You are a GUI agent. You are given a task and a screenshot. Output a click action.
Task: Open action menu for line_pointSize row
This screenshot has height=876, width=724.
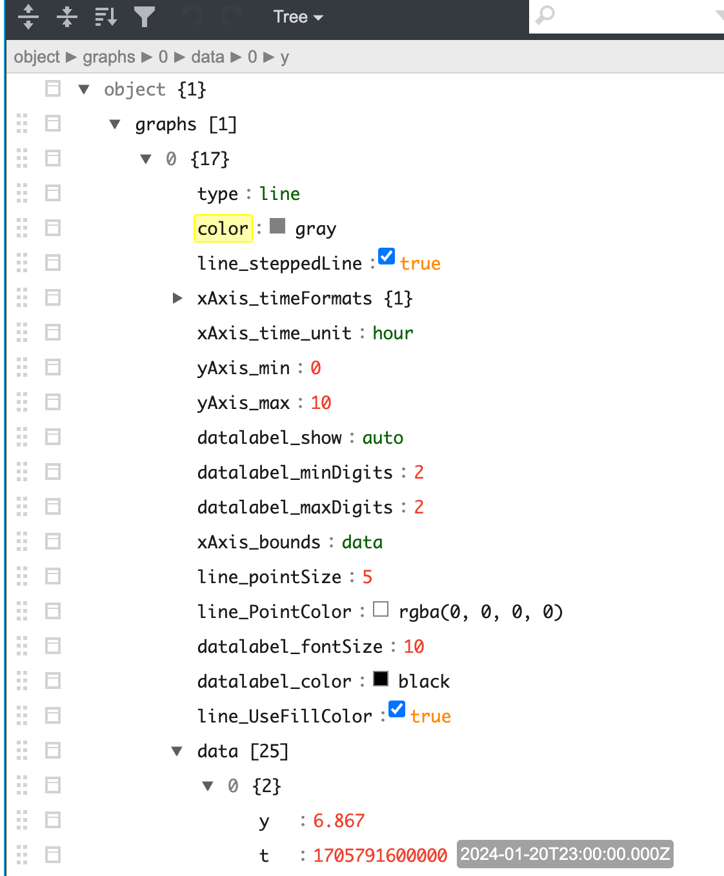pos(53,576)
